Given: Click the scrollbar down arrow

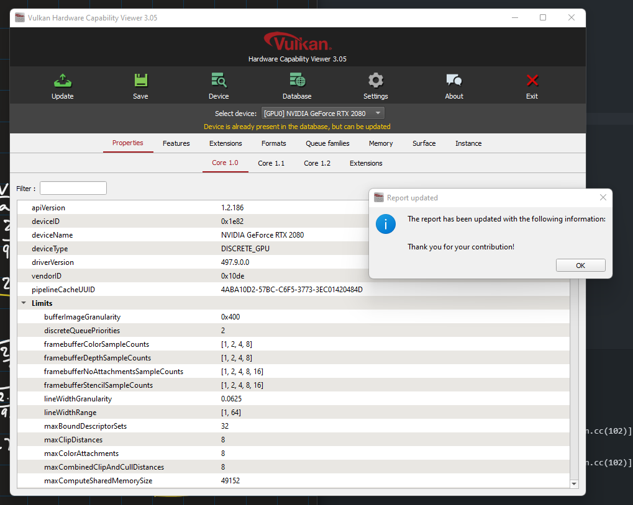Looking at the screenshot, I should click(x=573, y=483).
